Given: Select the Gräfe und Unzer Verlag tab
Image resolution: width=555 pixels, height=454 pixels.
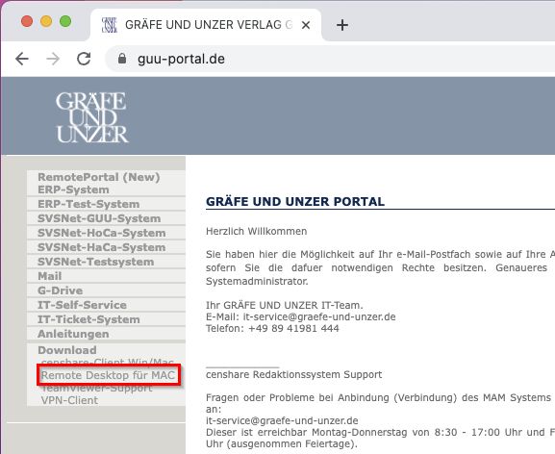Looking at the screenshot, I should [x=206, y=25].
